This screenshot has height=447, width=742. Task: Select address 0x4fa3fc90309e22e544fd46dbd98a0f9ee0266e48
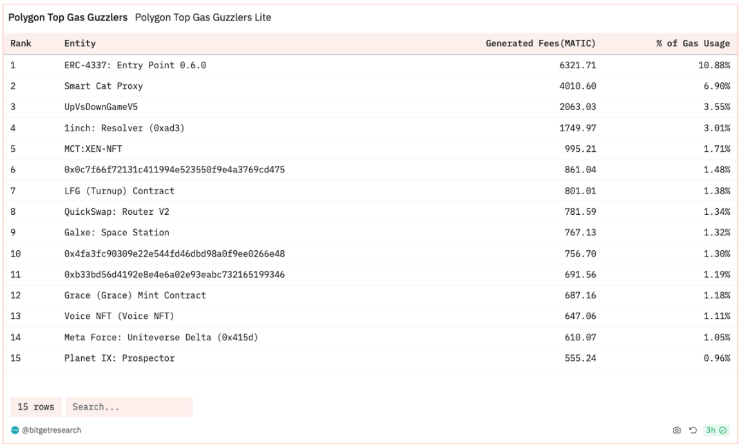click(x=175, y=254)
